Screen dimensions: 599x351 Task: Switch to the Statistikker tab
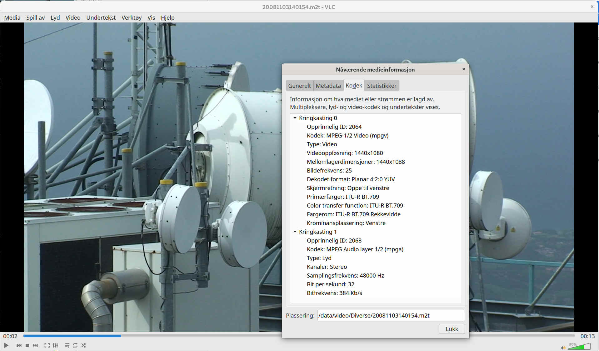pyautogui.click(x=382, y=86)
